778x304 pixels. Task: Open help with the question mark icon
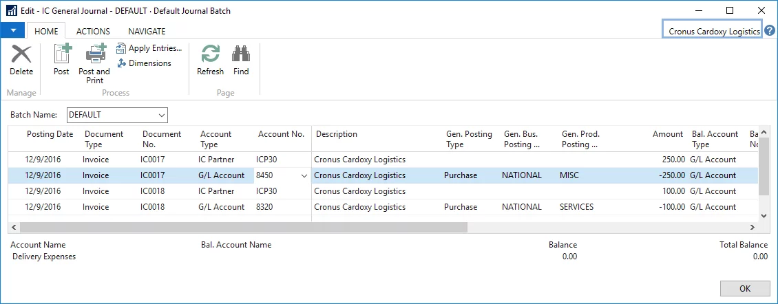(x=770, y=31)
